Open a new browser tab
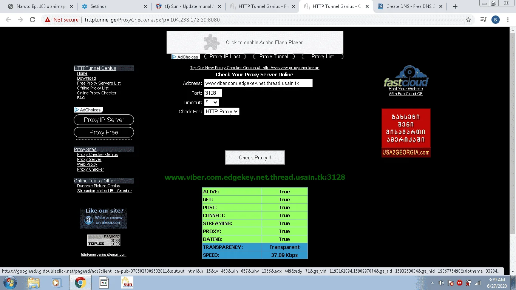The height and width of the screenshot is (290, 516). point(455,6)
